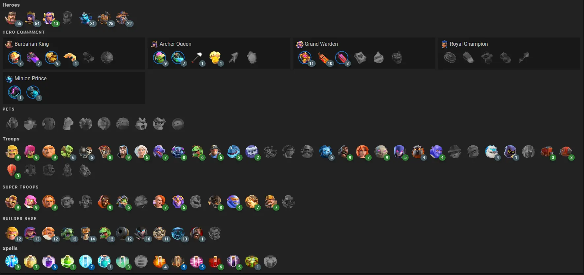Select the Hog Rider troop icon
Viewport: 584px width, 275px height.
tap(344, 152)
